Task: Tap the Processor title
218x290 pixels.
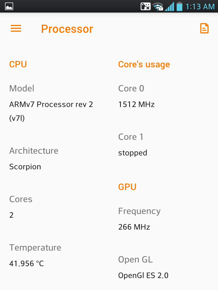Action: (x=67, y=29)
